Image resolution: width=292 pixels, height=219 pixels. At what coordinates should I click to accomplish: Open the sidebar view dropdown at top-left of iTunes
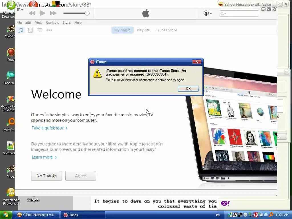20,10
